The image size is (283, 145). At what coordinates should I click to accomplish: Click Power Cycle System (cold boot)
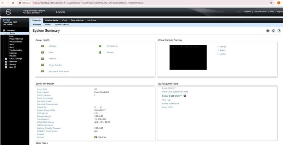point(175,92)
